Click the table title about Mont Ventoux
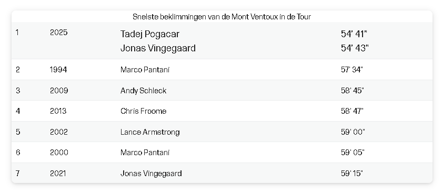 click(222, 17)
